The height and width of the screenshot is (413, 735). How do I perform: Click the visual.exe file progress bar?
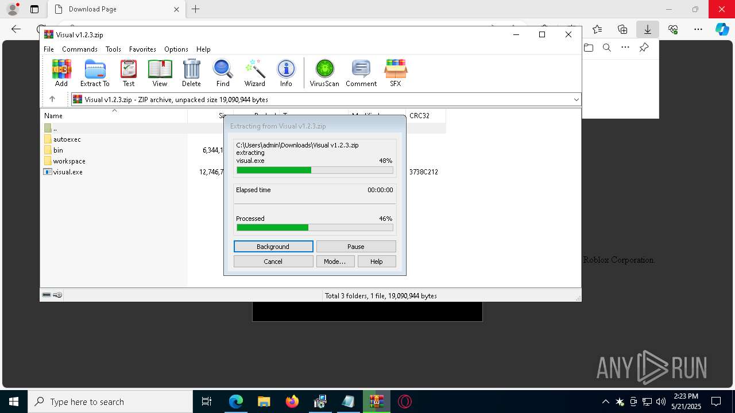315,170
